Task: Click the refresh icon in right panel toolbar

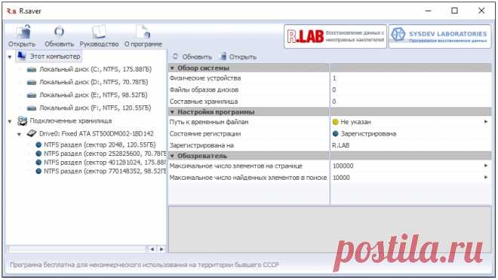Action: pyautogui.click(x=175, y=56)
